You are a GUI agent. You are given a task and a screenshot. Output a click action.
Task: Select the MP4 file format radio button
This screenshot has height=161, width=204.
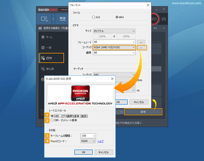117,17
